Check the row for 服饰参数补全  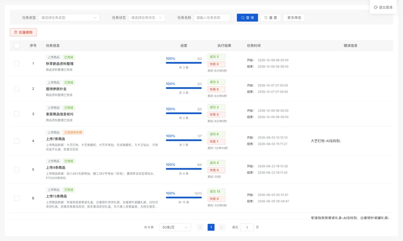(17, 89)
